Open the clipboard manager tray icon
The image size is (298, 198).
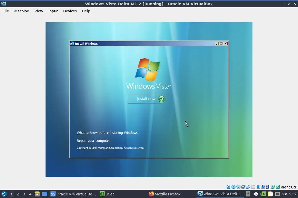270,194
